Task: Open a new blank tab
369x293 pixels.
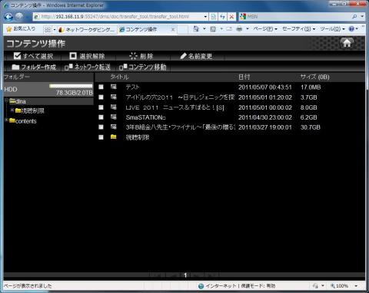Action: click(x=182, y=30)
